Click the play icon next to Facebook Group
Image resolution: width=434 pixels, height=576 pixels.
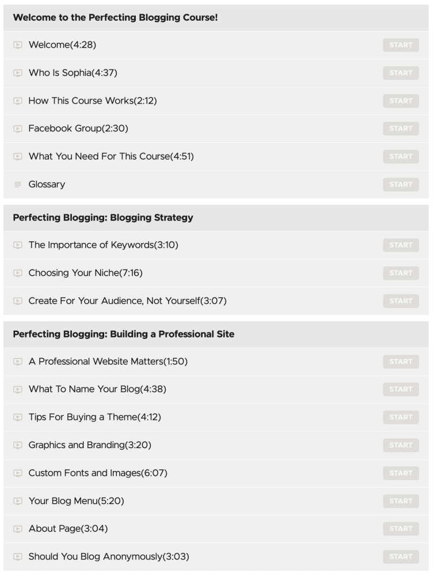[x=18, y=128]
